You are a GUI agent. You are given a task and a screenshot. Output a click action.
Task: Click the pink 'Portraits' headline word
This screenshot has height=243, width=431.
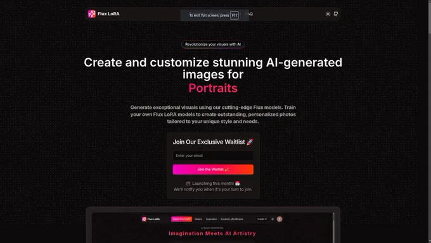tap(213, 88)
